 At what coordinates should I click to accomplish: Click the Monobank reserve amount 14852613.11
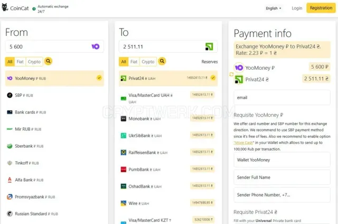pyautogui.click(x=202, y=118)
